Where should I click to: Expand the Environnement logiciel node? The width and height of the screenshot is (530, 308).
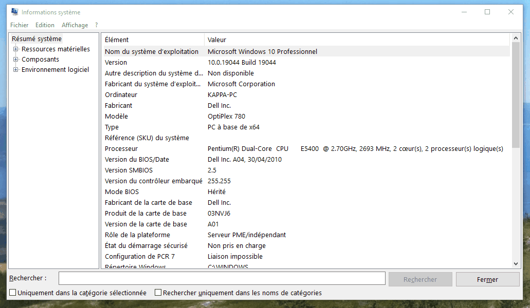coord(15,70)
